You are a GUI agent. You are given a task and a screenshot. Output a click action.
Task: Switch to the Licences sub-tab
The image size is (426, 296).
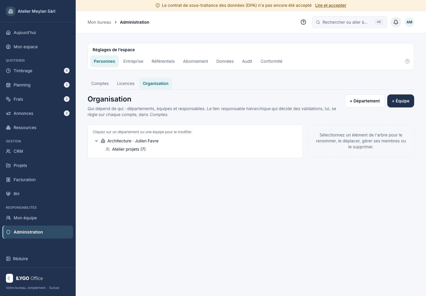pyautogui.click(x=126, y=83)
